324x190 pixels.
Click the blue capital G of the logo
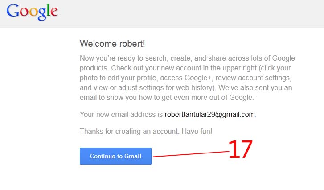(13, 10)
